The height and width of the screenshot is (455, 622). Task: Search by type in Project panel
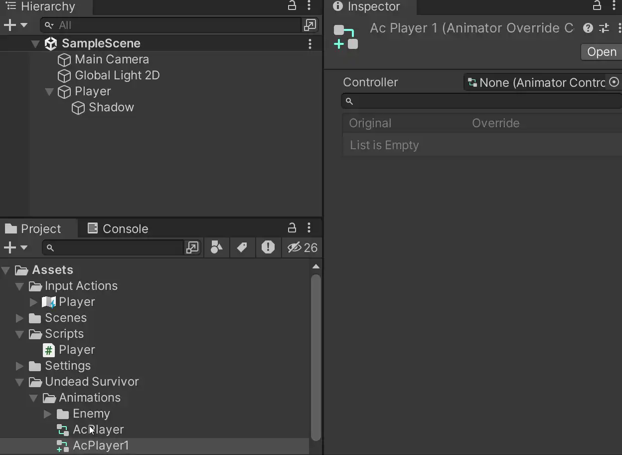[216, 247]
